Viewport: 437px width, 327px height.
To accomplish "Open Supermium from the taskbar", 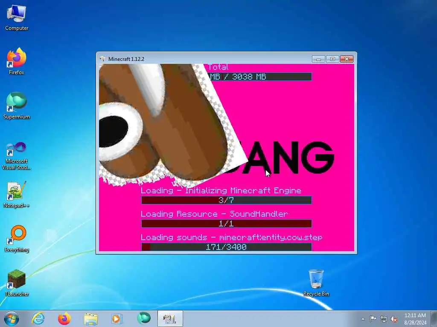I will [x=144, y=318].
